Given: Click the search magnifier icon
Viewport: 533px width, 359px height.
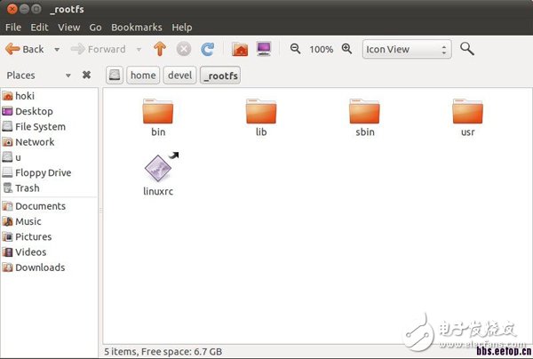Looking at the screenshot, I should click(467, 49).
